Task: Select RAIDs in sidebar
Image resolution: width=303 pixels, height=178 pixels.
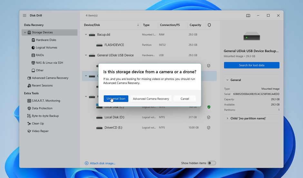Action: (40, 55)
